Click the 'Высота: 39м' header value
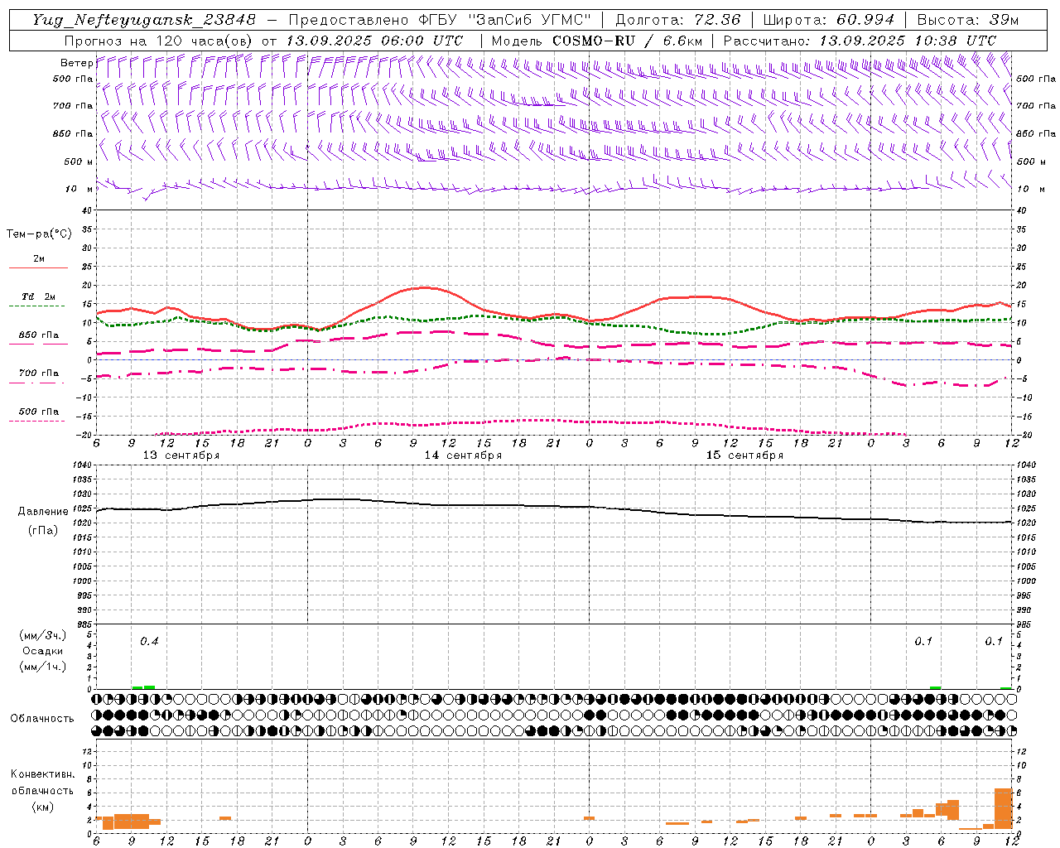 (x=968, y=20)
